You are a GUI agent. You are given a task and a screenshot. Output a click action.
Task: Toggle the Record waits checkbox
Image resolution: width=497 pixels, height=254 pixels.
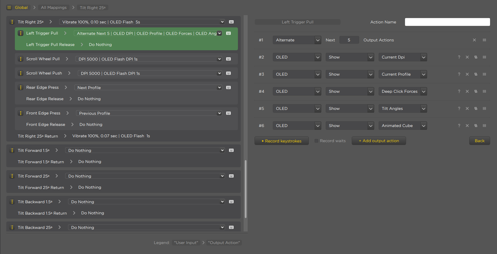(316, 141)
